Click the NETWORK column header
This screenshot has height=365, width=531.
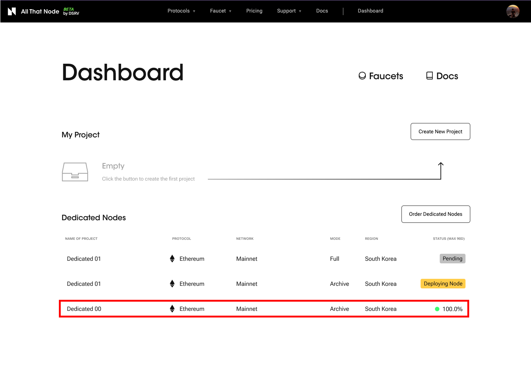(x=245, y=239)
